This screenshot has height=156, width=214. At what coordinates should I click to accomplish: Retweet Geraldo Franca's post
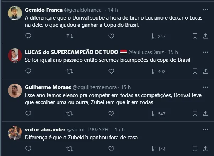70,36
